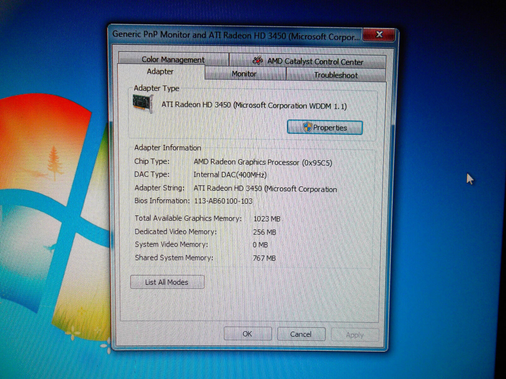Click the Bios Information value 113-AB60100-103

point(223,201)
